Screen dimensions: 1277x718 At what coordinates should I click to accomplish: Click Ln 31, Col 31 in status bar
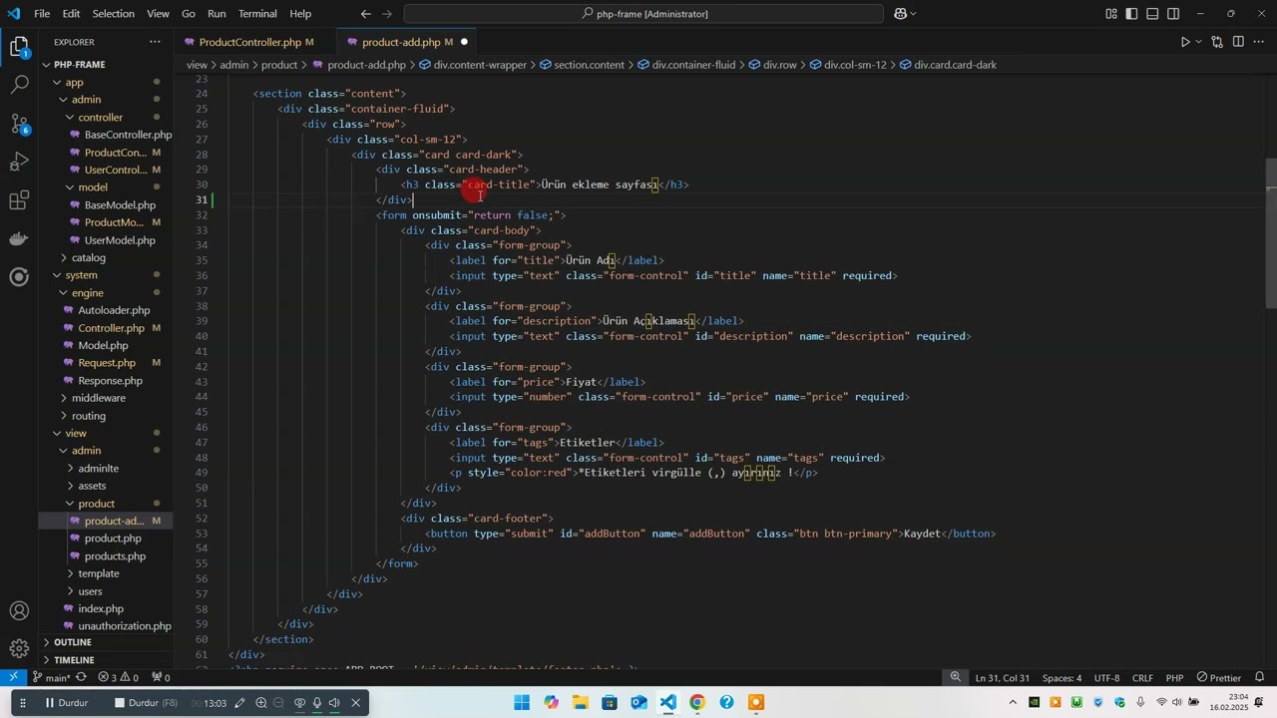(1002, 678)
